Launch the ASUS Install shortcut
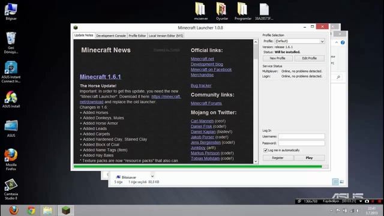The image size is (384, 216). click(x=11, y=99)
